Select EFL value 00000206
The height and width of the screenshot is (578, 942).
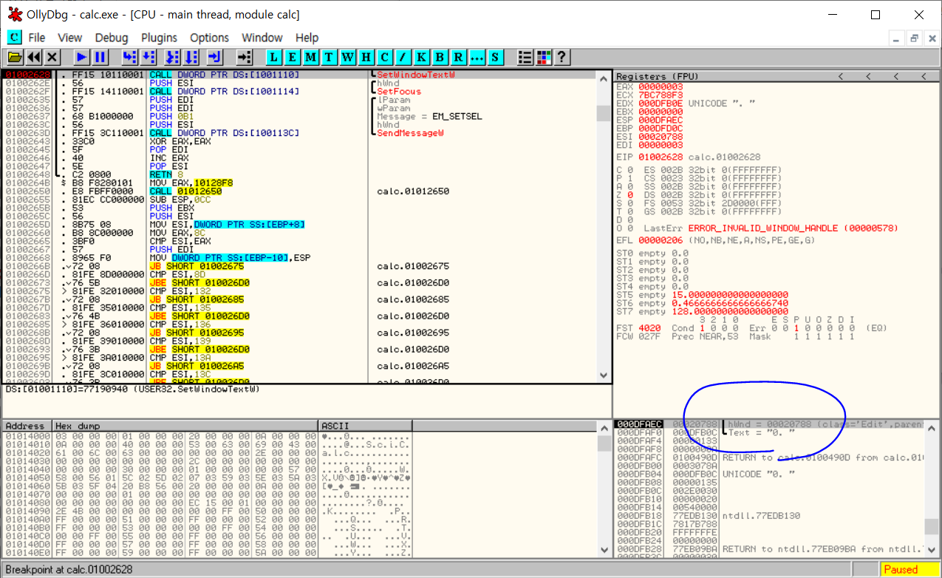click(x=661, y=240)
